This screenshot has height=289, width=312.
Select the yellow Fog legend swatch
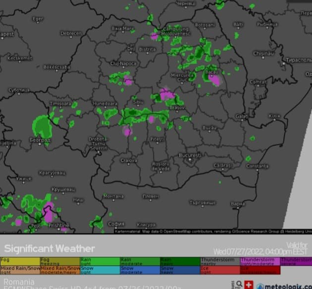[20, 261]
